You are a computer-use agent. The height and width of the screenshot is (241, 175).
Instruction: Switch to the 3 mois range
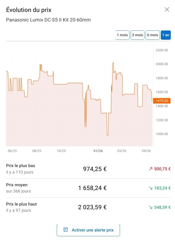(137, 35)
